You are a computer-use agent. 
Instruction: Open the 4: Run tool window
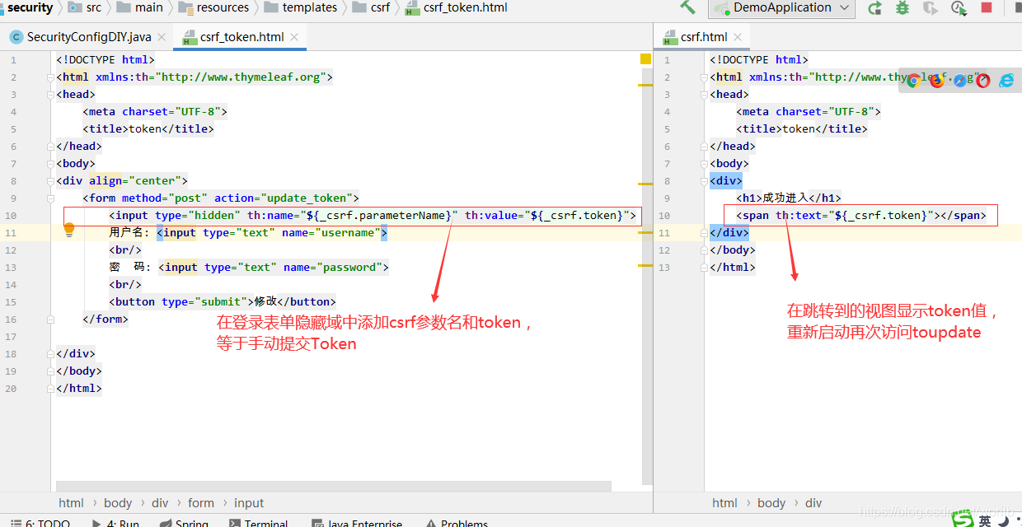(116, 522)
